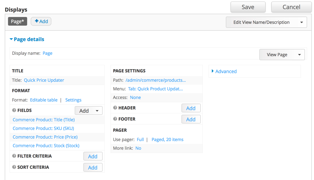The width and height of the screenshot is (314, 180).
Task: Collapse the Page details section
Action: coord(27,39)
